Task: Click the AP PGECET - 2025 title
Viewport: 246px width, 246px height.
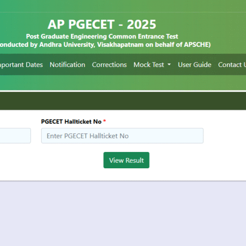Action: [x=102, y=24]
